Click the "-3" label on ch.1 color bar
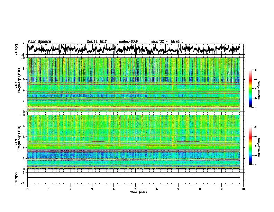Viewport: 274px width, 212px height. tap(255, 70)
